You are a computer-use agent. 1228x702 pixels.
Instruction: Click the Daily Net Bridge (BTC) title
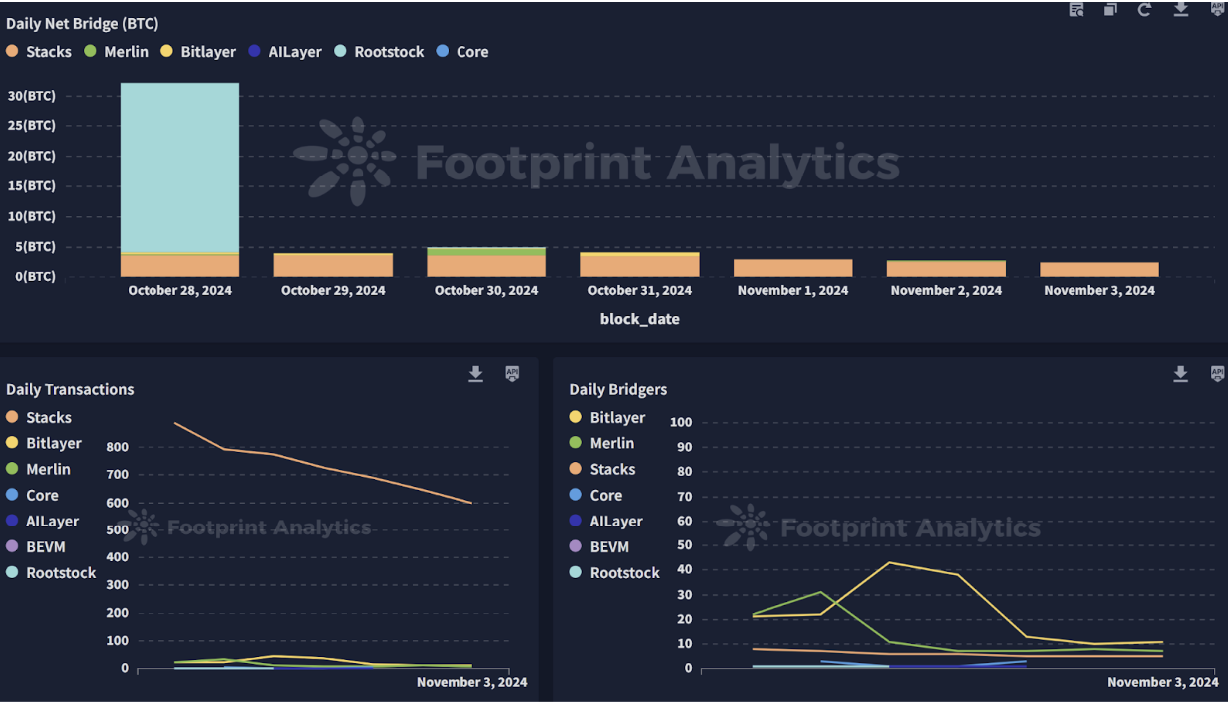(x=82, y=23)
